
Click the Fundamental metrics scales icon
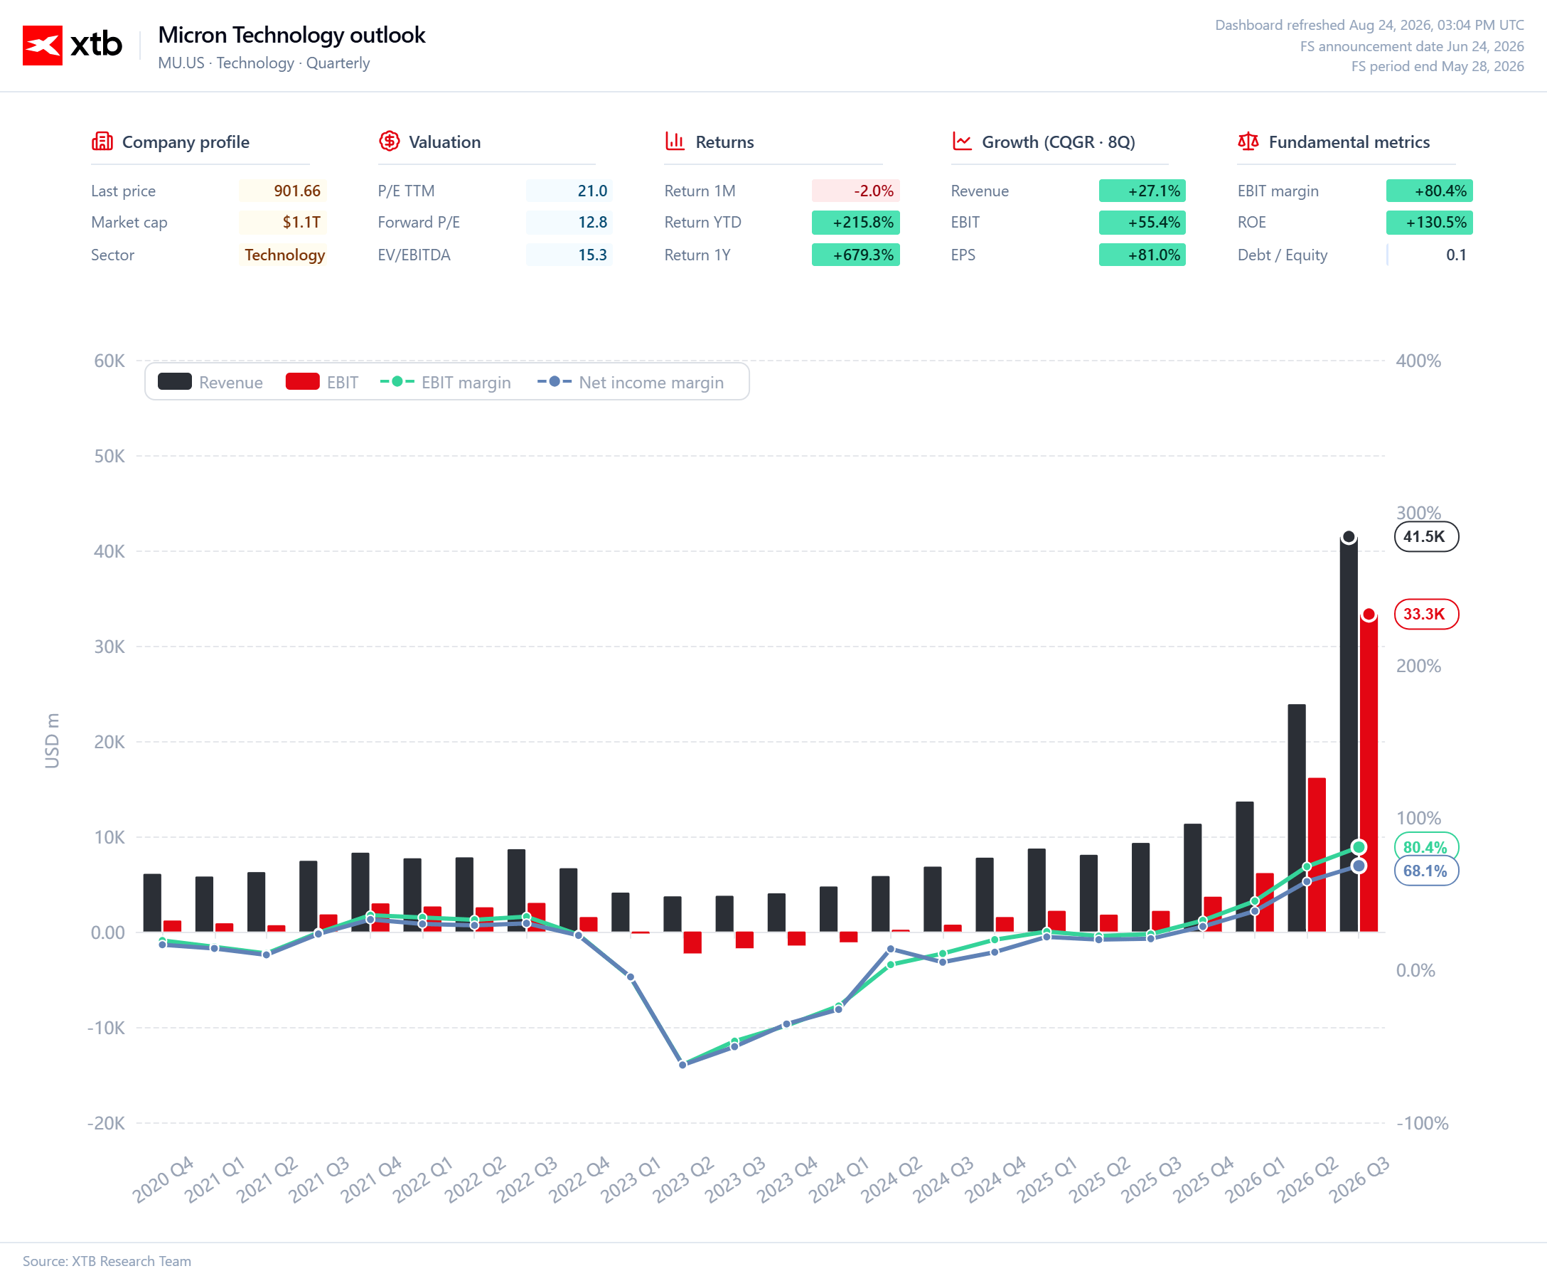1248,141
